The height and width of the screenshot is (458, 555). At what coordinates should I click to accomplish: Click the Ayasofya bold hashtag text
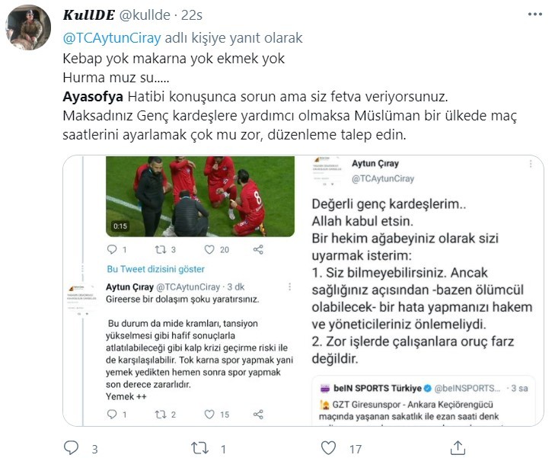[x=93, y=96]
